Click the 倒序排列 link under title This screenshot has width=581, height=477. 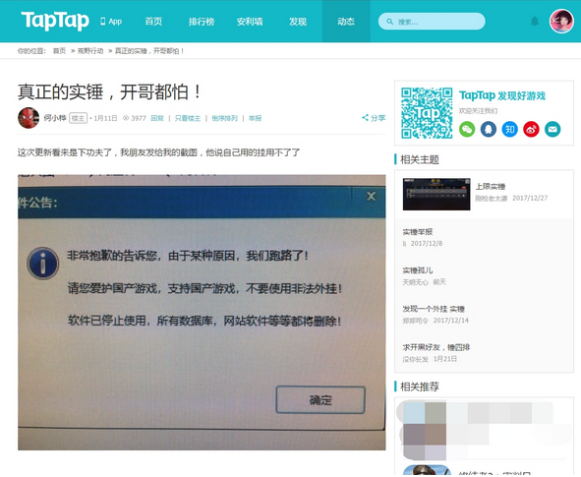click(224, 118)
